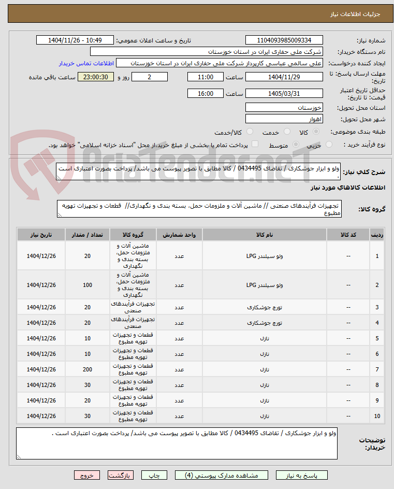This screenshot has width=394, height=489.
Task: Click row 3 group تجهیزات فرآیندهای صنعتی
Action: pos(133,307)
